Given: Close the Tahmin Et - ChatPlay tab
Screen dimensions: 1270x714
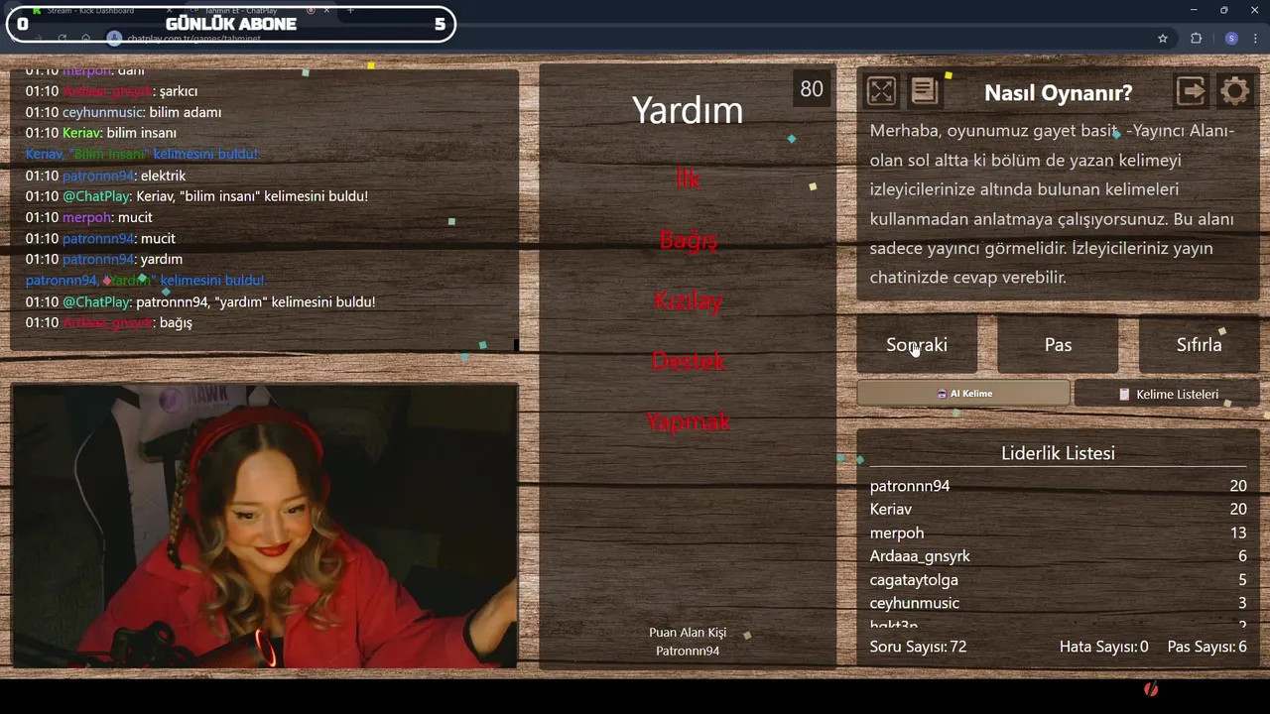Looking at the screenshot, I should 328,10.
